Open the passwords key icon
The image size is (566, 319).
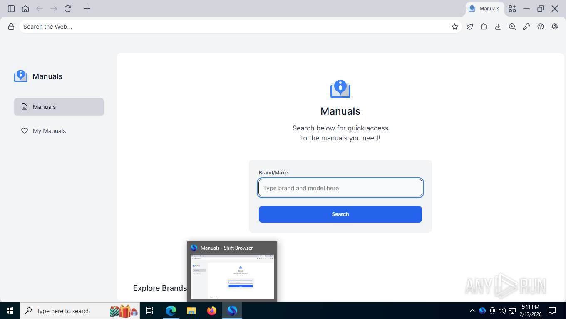(x=526, y=27)
